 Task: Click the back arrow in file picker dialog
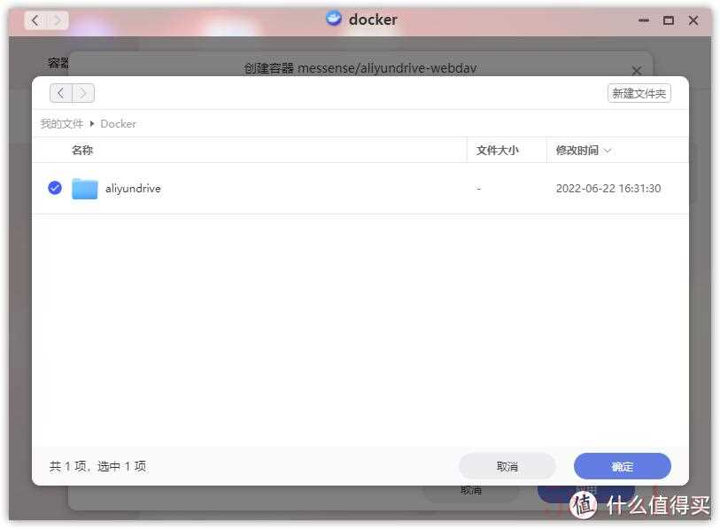point(60,93)
